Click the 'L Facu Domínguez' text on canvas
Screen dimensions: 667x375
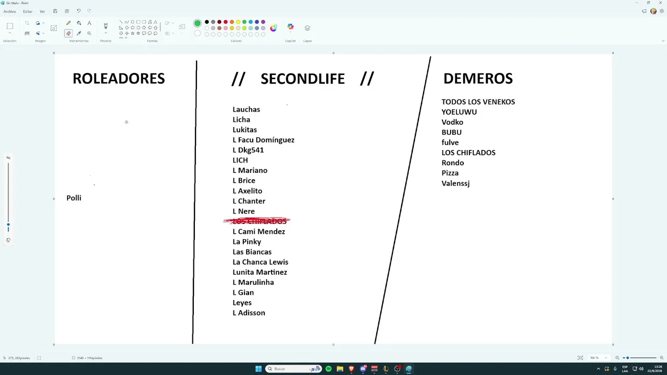tap(263, 140)
